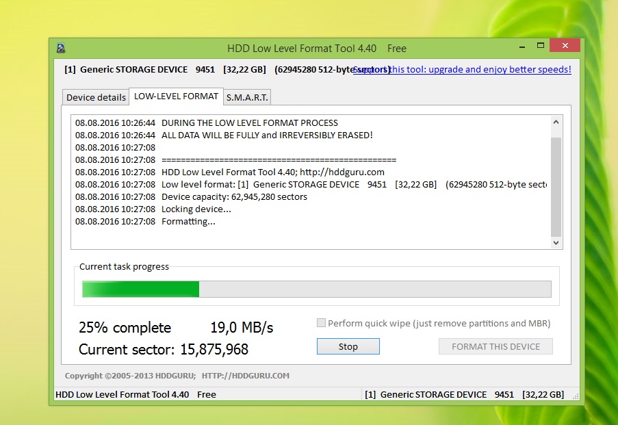Click the '25% complete' status text
The width and height of the screenshot is (618, 425).
point(125,327)
